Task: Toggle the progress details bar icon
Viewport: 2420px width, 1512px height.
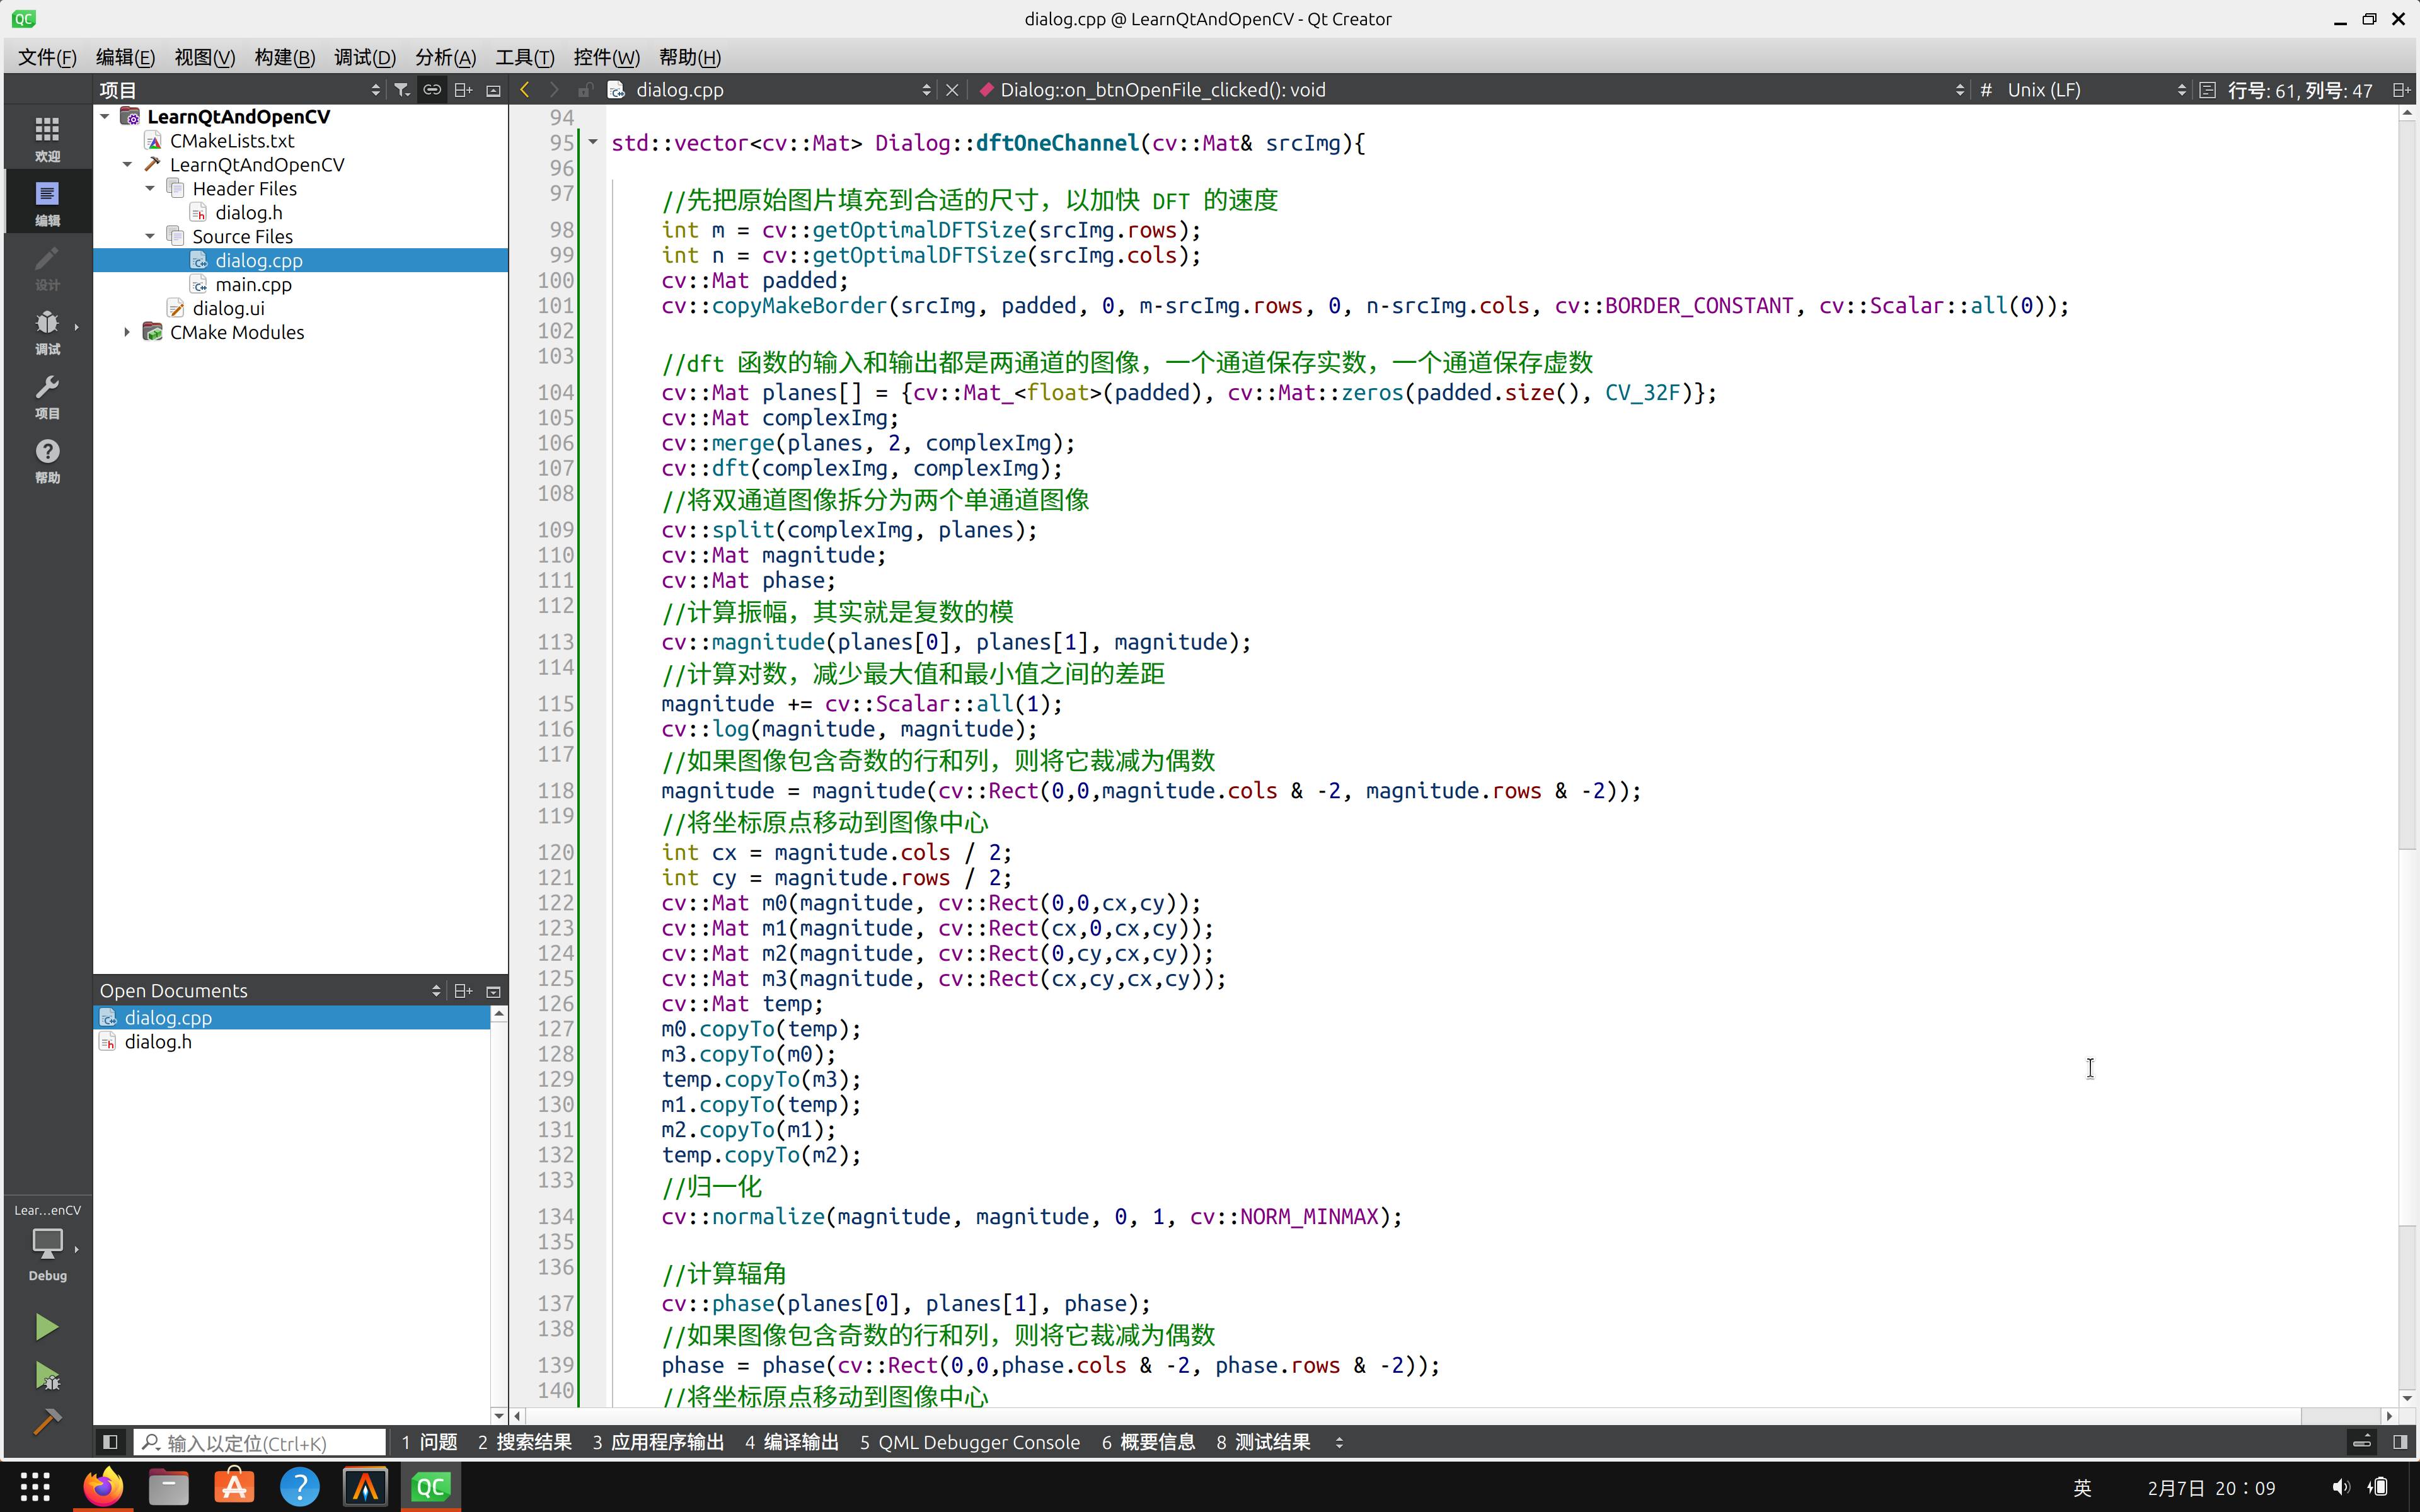Action: pos(2361,1442)
